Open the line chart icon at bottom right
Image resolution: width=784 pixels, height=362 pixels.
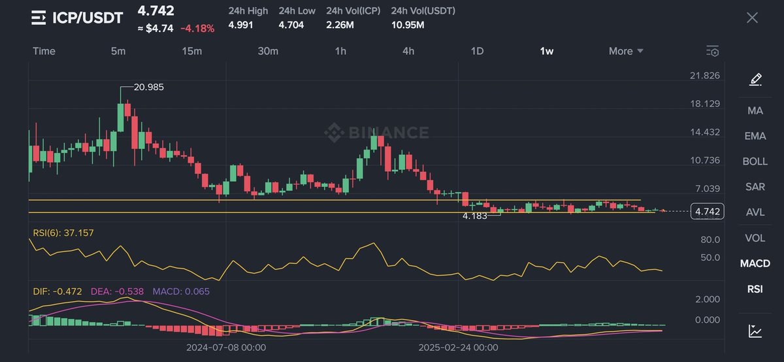[x=755, y=331]
